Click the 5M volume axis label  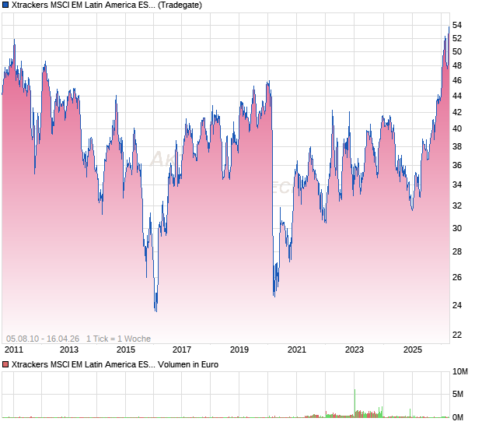(458, 394)
